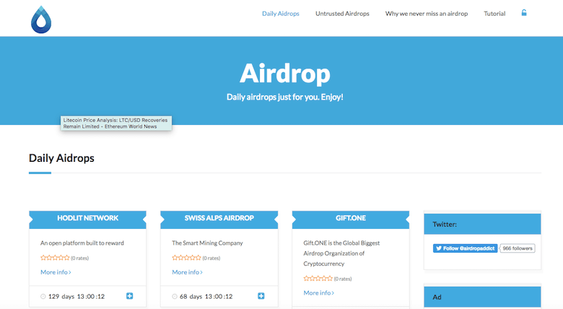Viewport: 563px width, 309px height.
Task: Click '(0 rates)' text on HODLIT NETWORK
Action: click(79, 258)
